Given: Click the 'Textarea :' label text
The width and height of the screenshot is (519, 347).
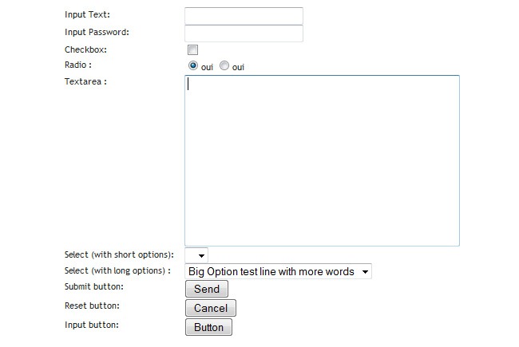Looking at the screenshot, I should [85, 81].
